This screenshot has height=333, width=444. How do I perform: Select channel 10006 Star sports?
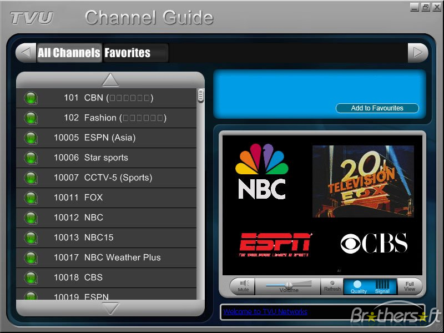107,158
